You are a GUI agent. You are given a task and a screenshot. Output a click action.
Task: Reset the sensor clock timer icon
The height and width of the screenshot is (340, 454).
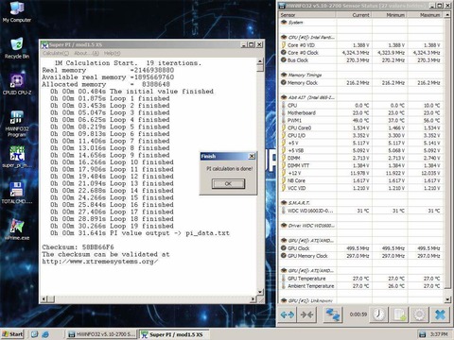point(378,314)
